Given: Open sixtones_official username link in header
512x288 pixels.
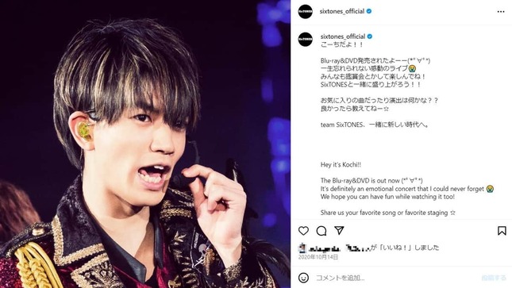Looking at the screenshot, I should (342, 11).
